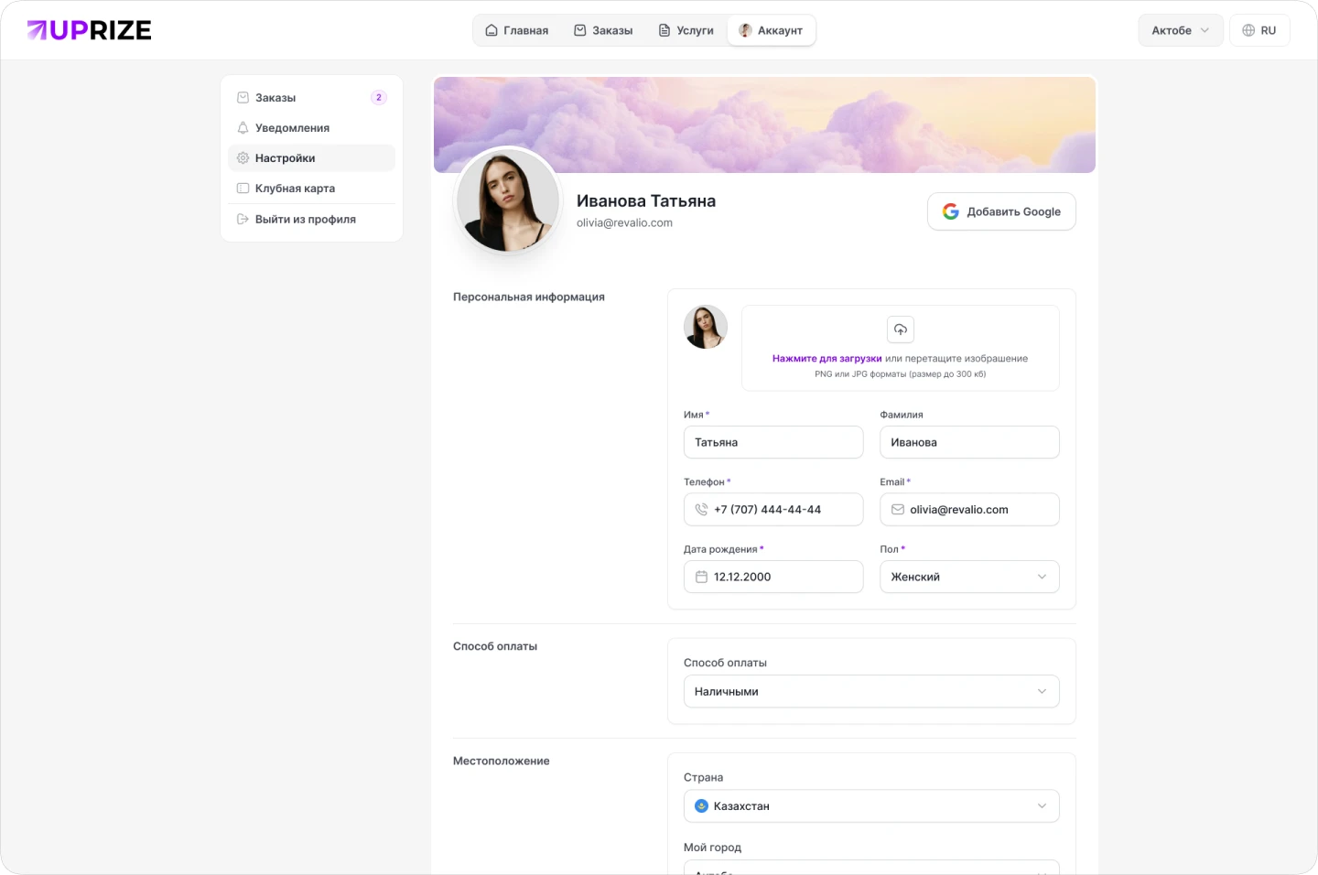Click the UPRIZE logo
Screen dimensions: 1318x875
coord(89,30)
